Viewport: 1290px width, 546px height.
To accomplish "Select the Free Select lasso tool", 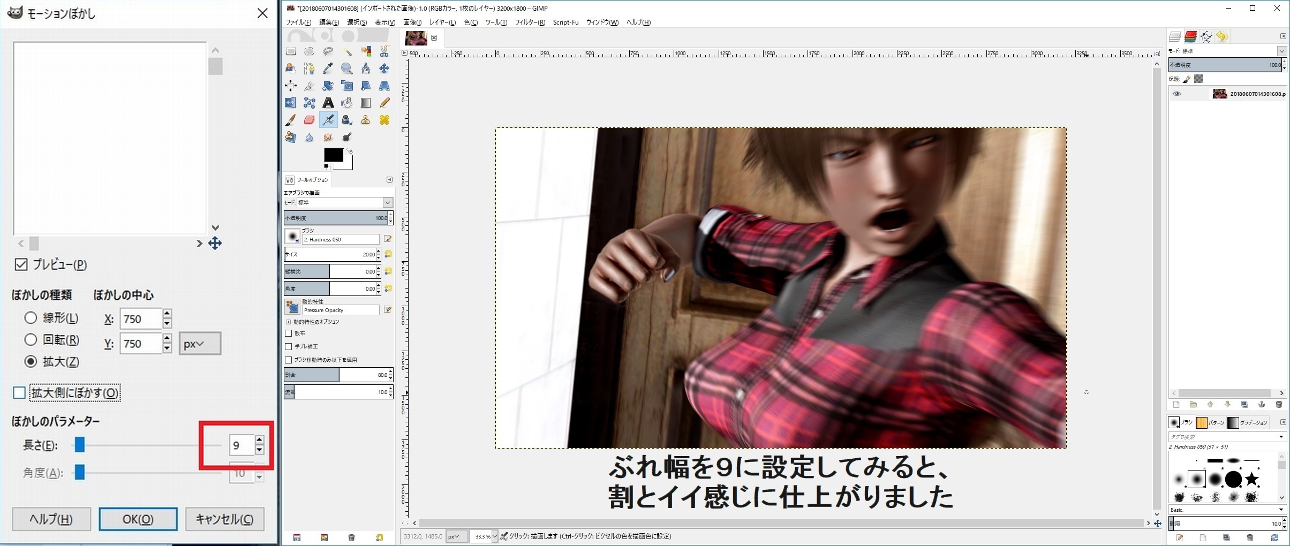I will [328, 51].
